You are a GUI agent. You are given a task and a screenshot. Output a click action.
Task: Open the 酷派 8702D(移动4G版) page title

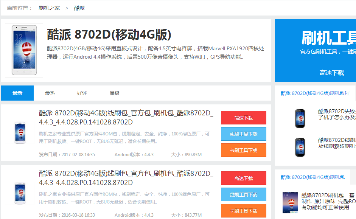click(x=109, y=34)
